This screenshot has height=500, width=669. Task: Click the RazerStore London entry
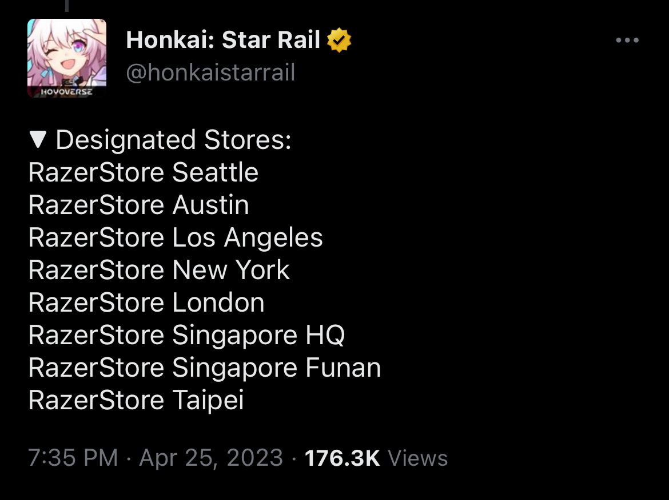pos(146,303)
